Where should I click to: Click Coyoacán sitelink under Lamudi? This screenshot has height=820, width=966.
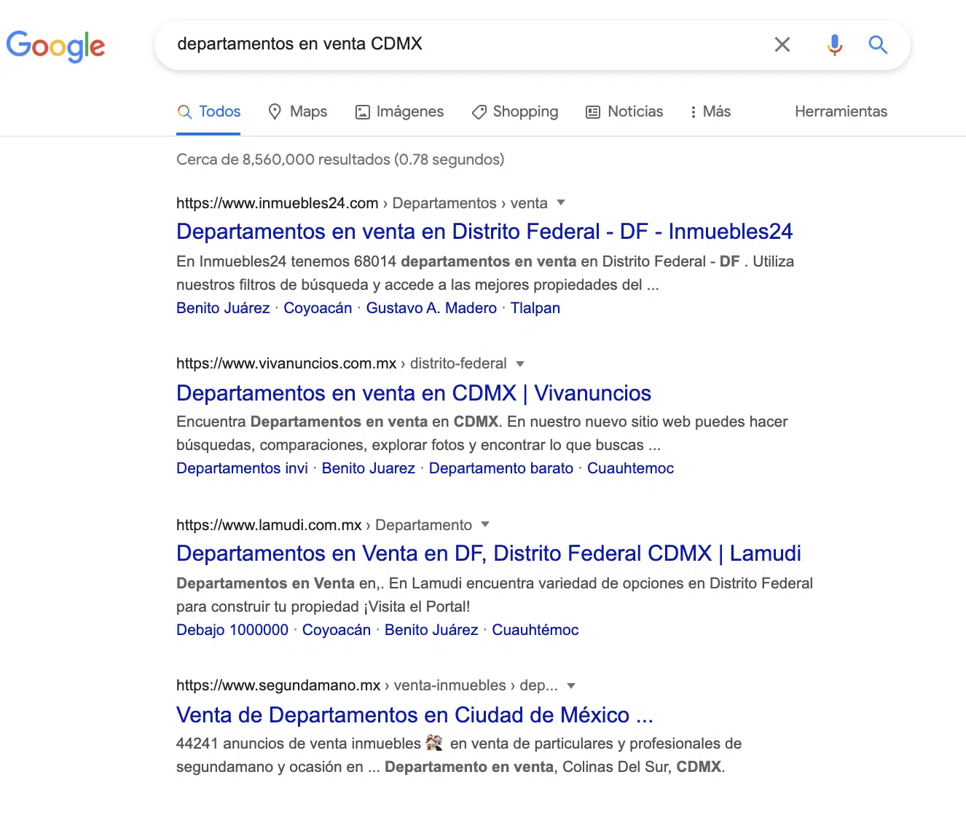click(337, 630)
